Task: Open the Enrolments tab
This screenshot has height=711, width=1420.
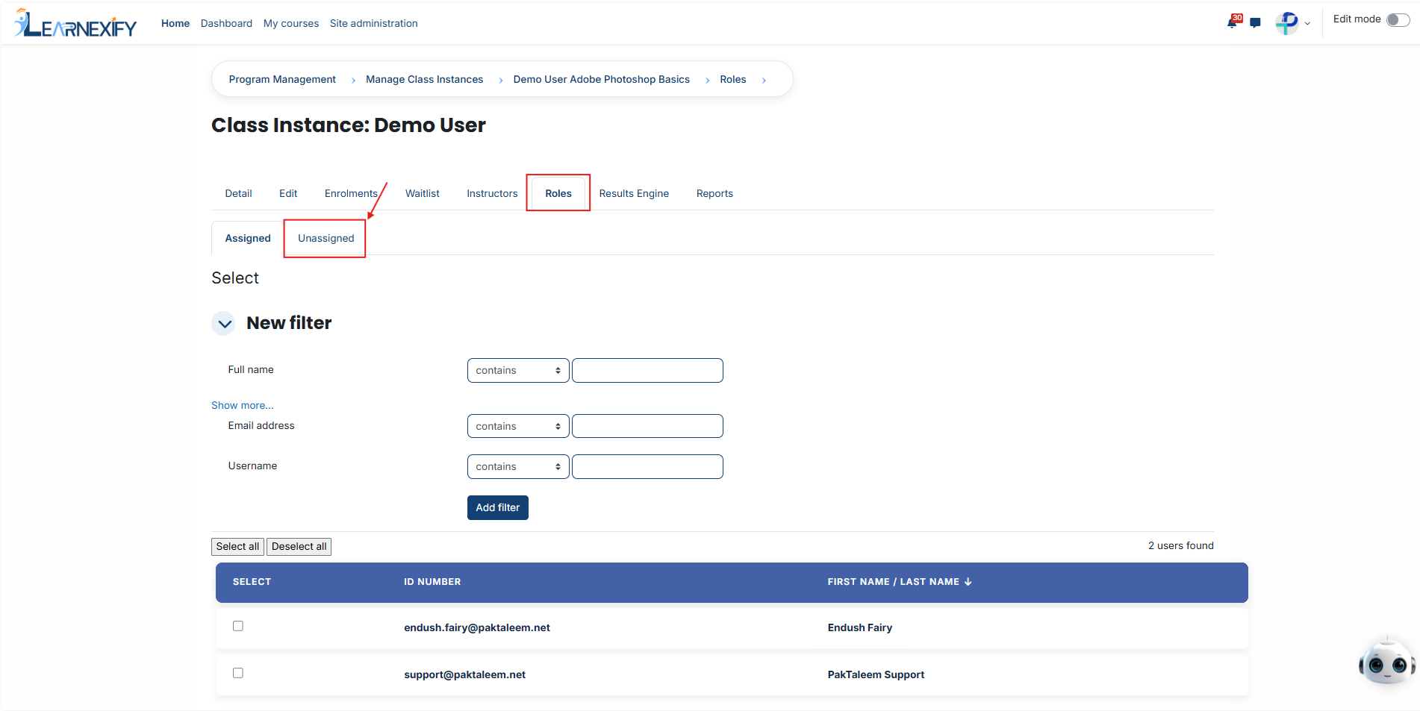Action: coord(351,194)
